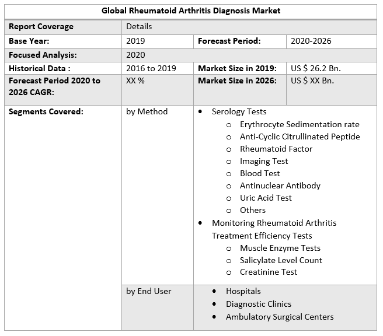Click the Global Rheumatoid Arthritis Diagnosis Market title
This screenshot has width=383, height=336.
click(191, 10)
